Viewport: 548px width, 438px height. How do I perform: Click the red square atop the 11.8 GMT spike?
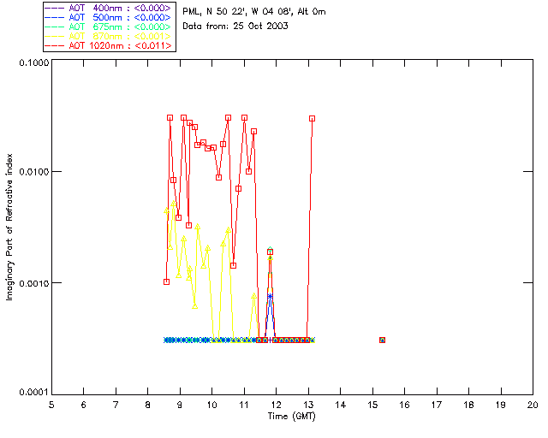click(x=270, y=252)
